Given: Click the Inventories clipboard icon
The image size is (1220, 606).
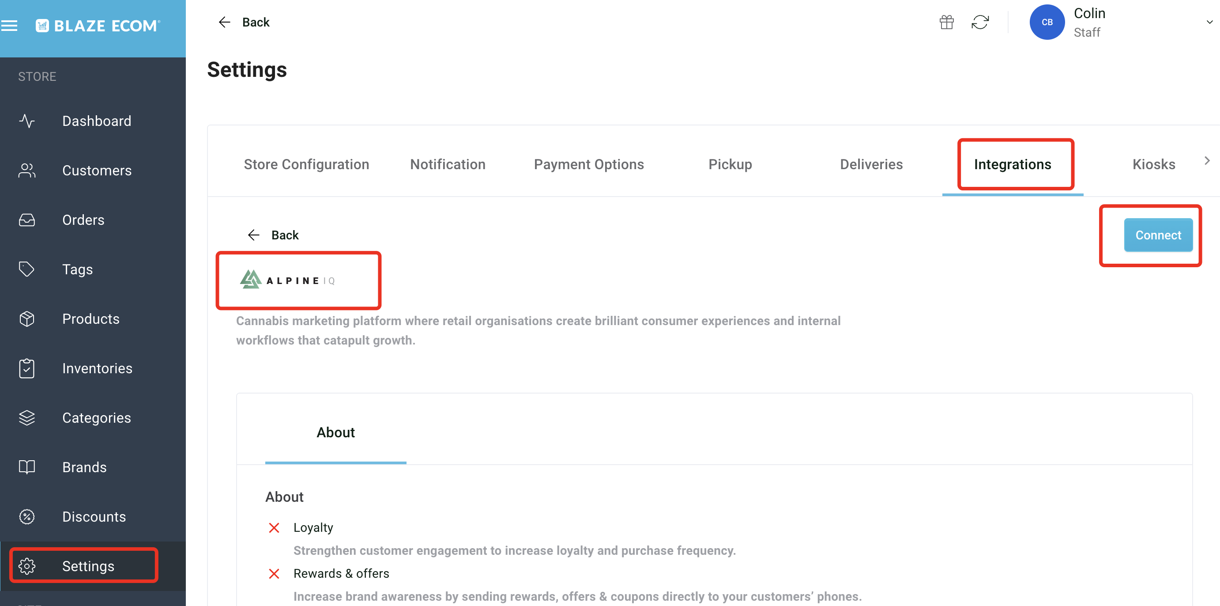Looking at the screenshot, I should point(26,368).
